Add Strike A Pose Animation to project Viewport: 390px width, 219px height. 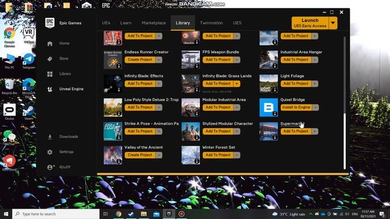coord(140,131)
